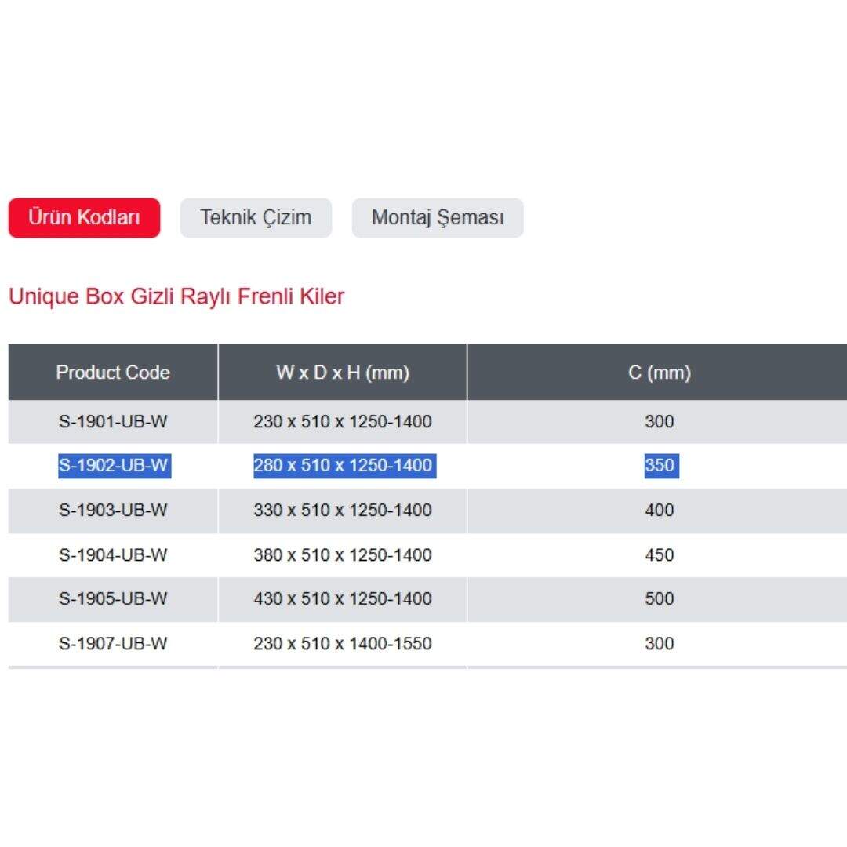
Task: Open the Montaj Şeması tab
Action: [x=437, y=217]
